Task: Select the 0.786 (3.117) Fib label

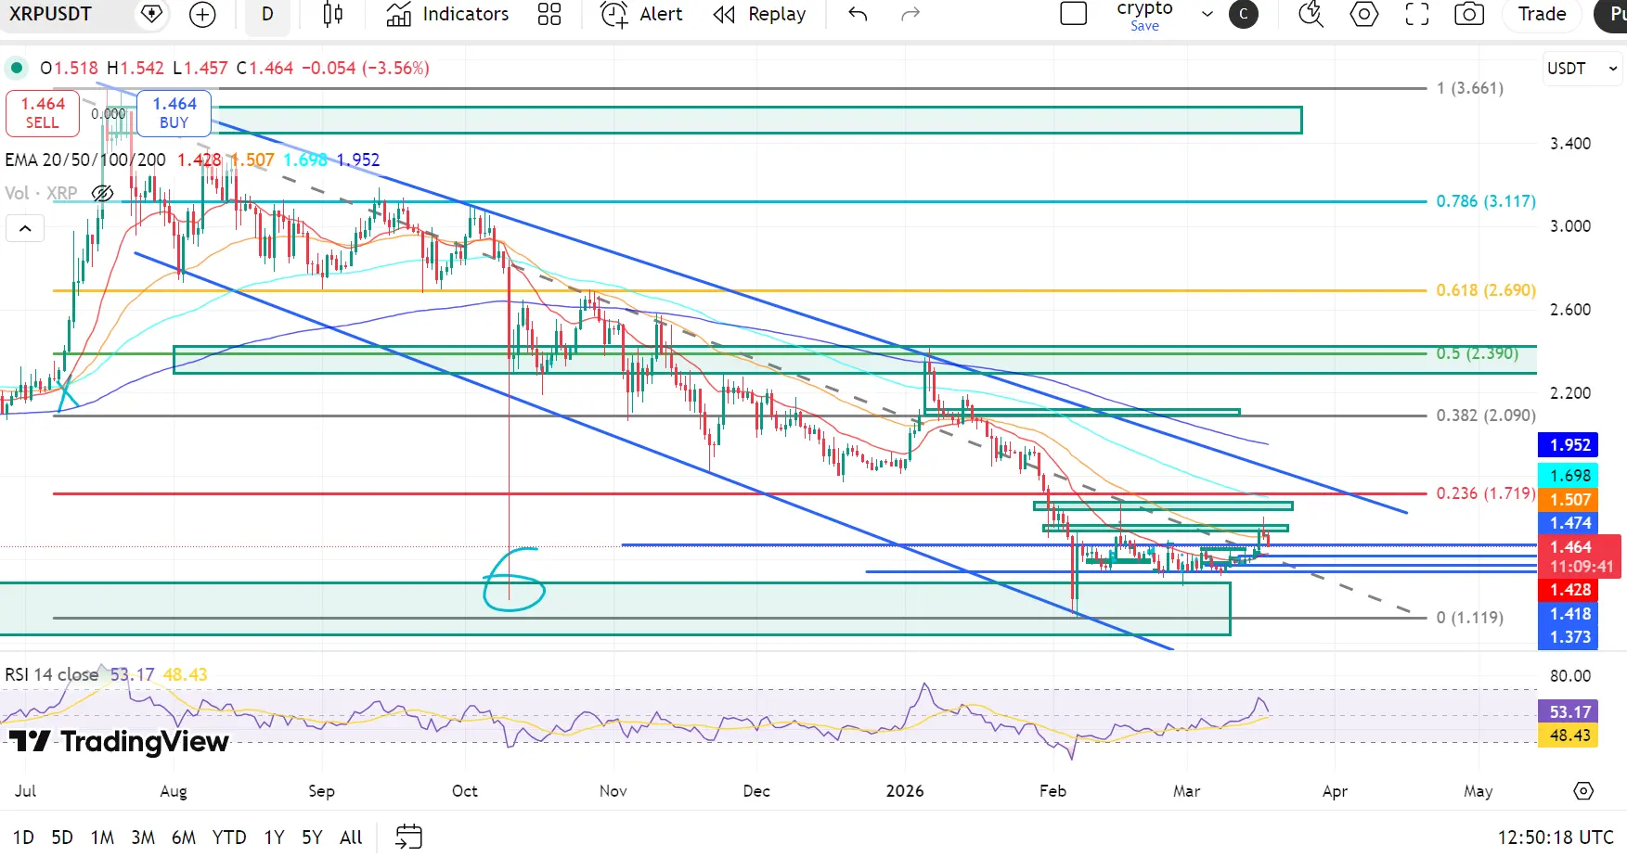Action: 1486,201
